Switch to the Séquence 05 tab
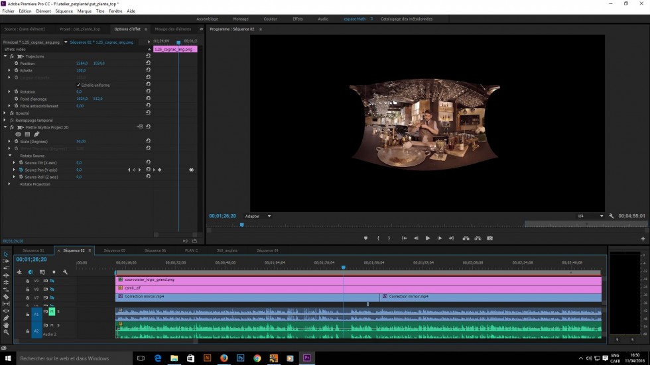The image size is (650, 365). click(x=114, y=250)
